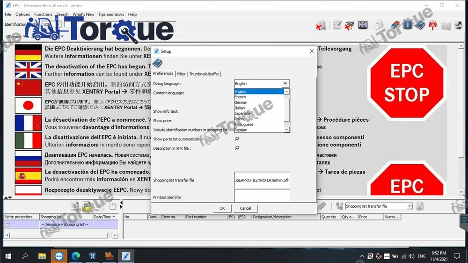Click the save shopping list diskette icon
The image size is (468, 263).
[112, 206]
